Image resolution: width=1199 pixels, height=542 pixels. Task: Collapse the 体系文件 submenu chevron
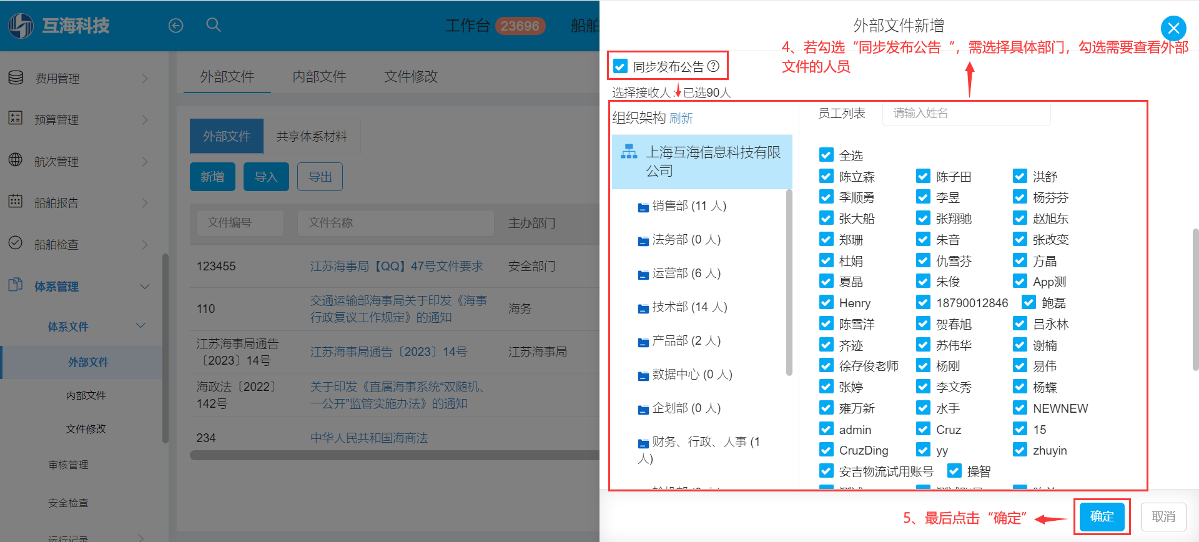pos(141,325)
